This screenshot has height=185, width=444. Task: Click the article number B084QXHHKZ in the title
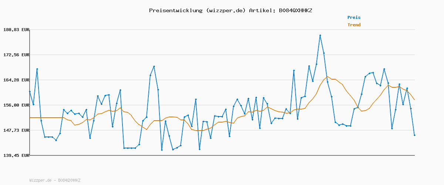295,10
